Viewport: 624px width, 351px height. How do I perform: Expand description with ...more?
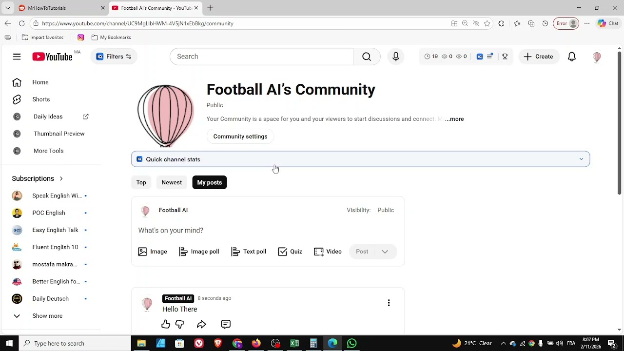point(454,119)
